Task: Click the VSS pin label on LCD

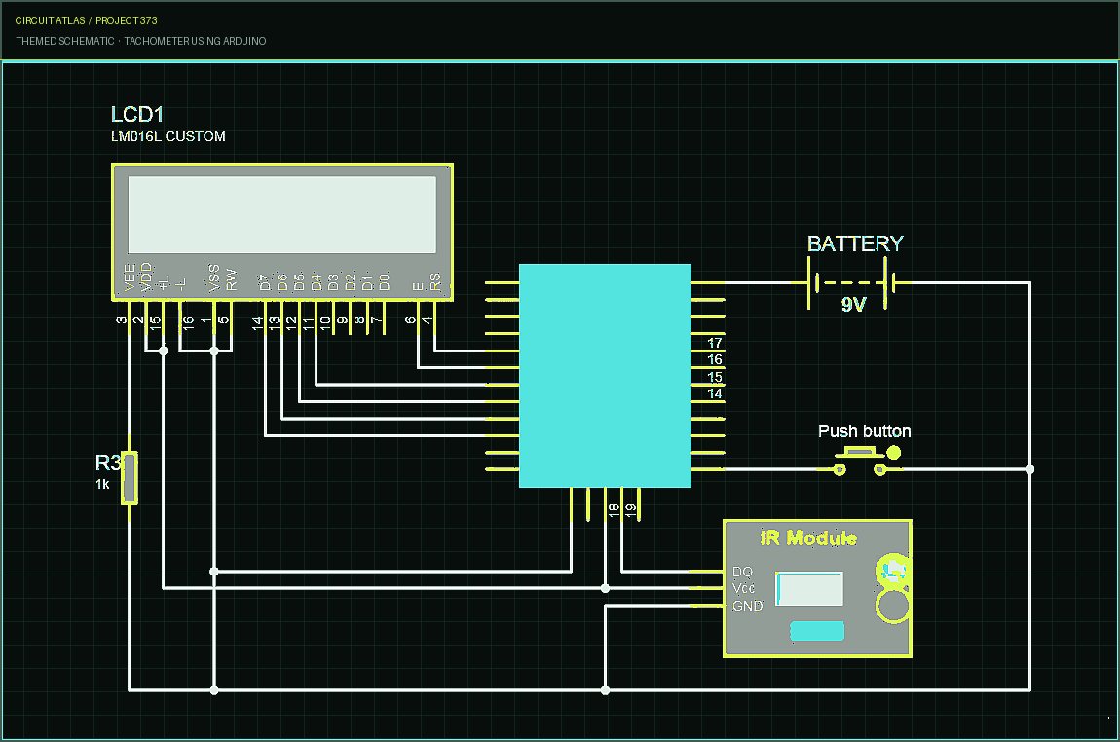Action: coord(214,278)
